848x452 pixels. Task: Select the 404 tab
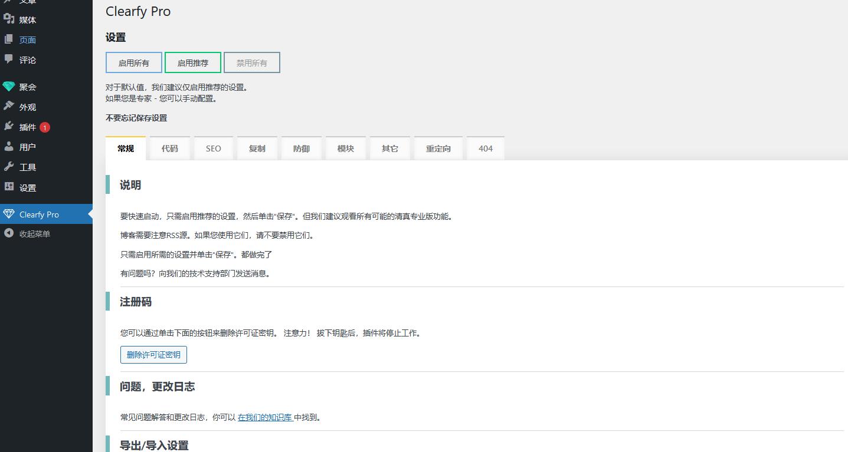point(485,149)
